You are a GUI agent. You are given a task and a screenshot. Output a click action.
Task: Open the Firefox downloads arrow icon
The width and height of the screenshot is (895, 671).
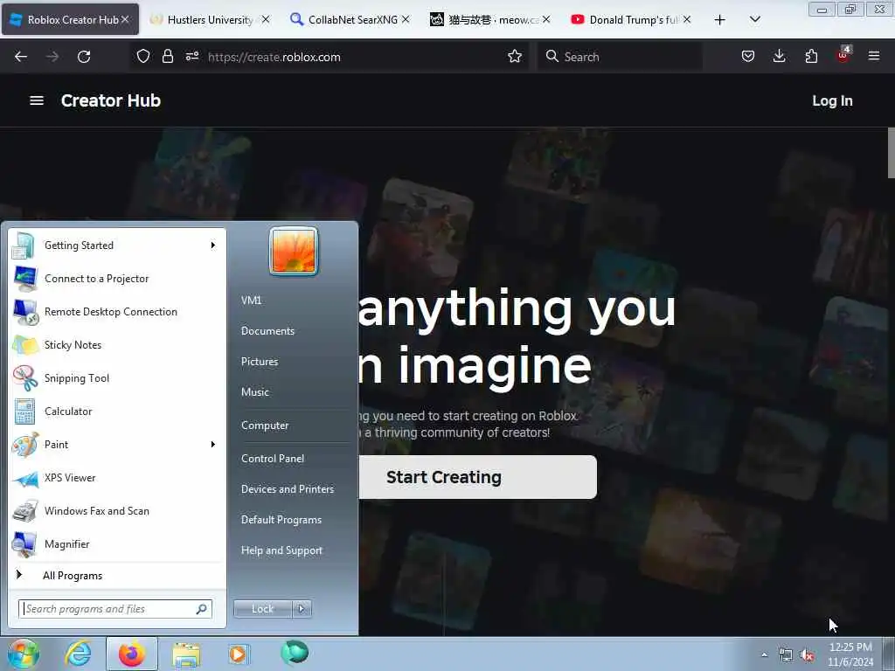tap(779, 56)
